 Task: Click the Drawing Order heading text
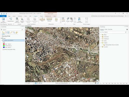point(6,36)
